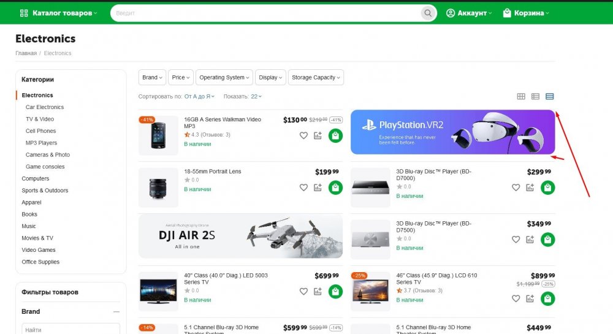
Task: Click the 46" LCD TV product thumbnail
Action: tap(370, 292)
